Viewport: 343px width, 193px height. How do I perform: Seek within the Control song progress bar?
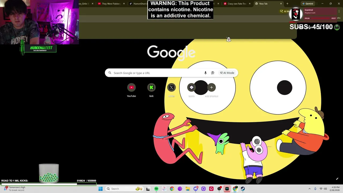point(320,18)
